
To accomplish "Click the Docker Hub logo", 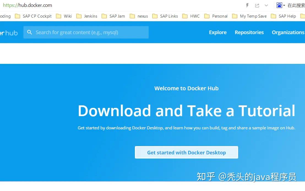I will coord(9,33).
